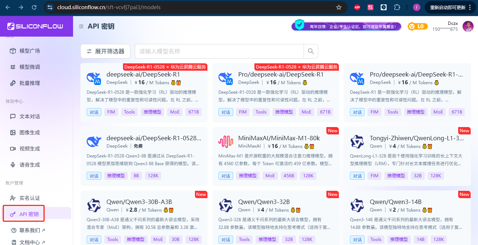
Task: Click the bookmark star in the address bar
Action: coord(338,7)
